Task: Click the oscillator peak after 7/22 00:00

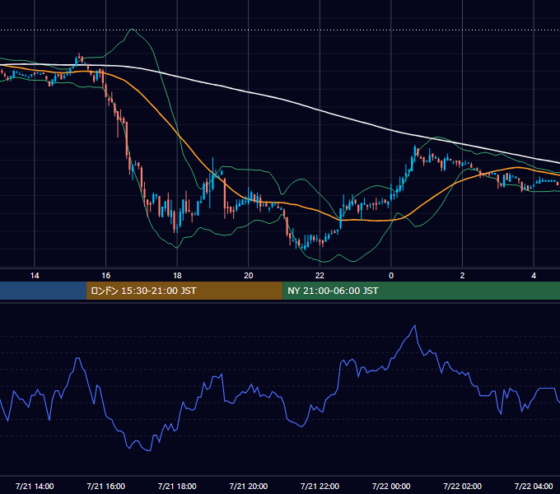Action: 414,325
